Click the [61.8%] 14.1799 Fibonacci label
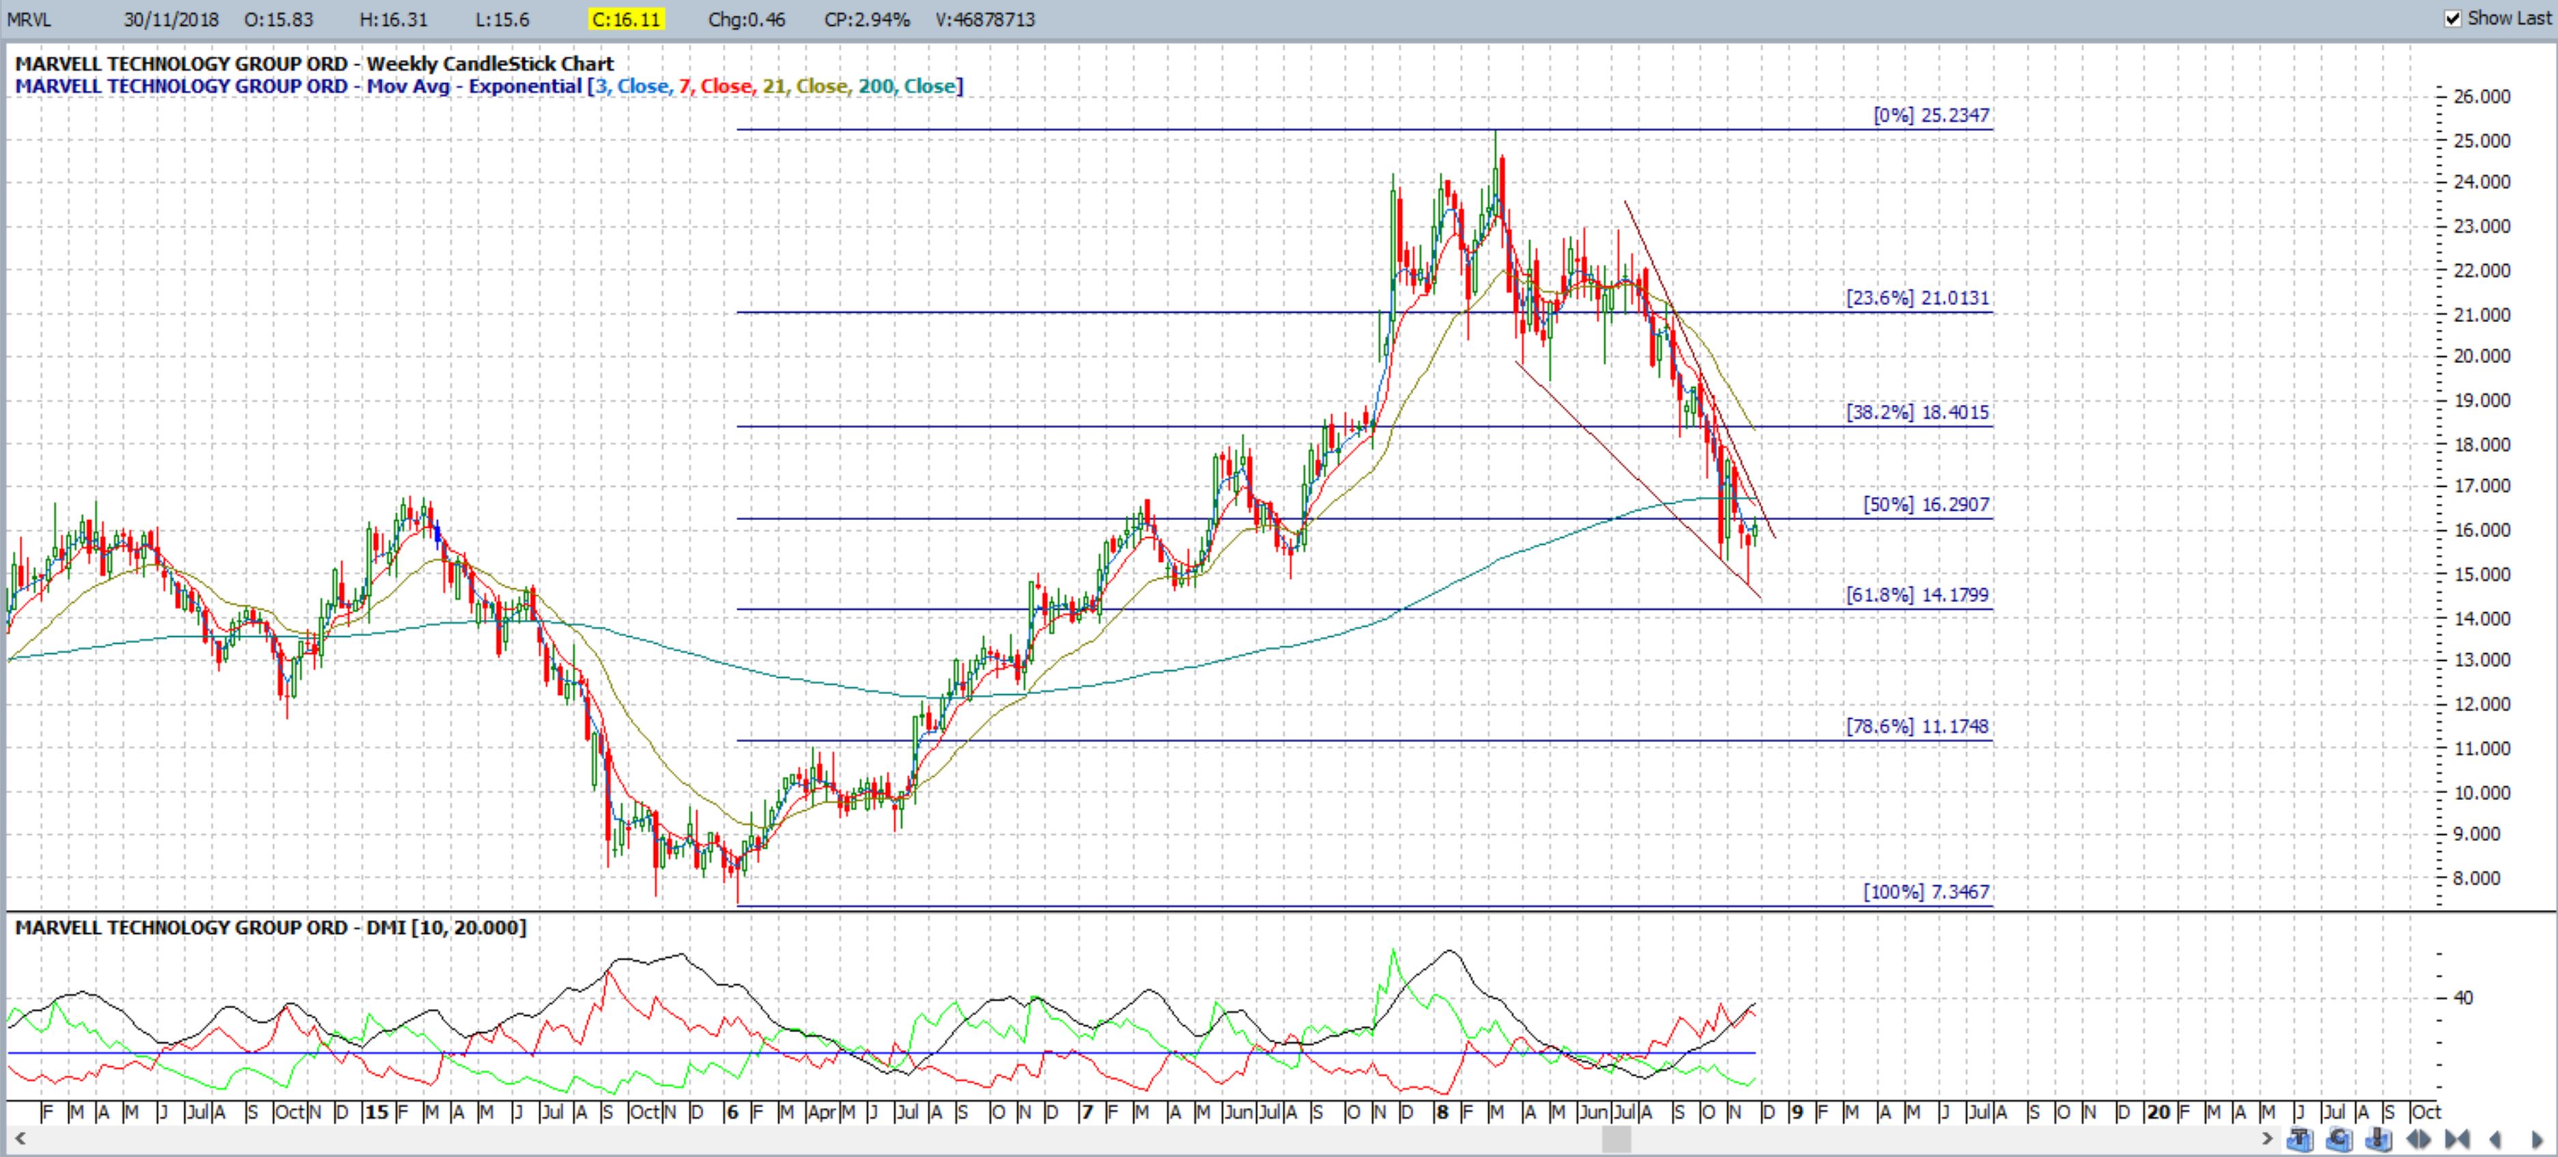Screen dimensions: 2558x1157 tap(1918, 595)
